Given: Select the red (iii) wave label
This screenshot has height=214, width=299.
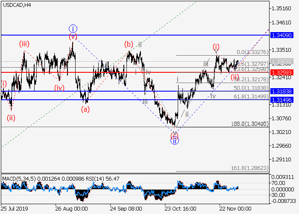Looking at the screenshot, I should [23, 44].
